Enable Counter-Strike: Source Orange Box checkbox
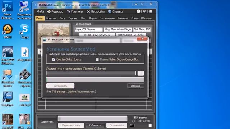The image size is (230, 129). point(97,59)
